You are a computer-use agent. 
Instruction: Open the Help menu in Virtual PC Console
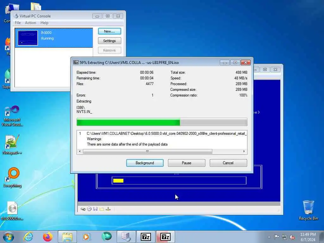(44, 23)
